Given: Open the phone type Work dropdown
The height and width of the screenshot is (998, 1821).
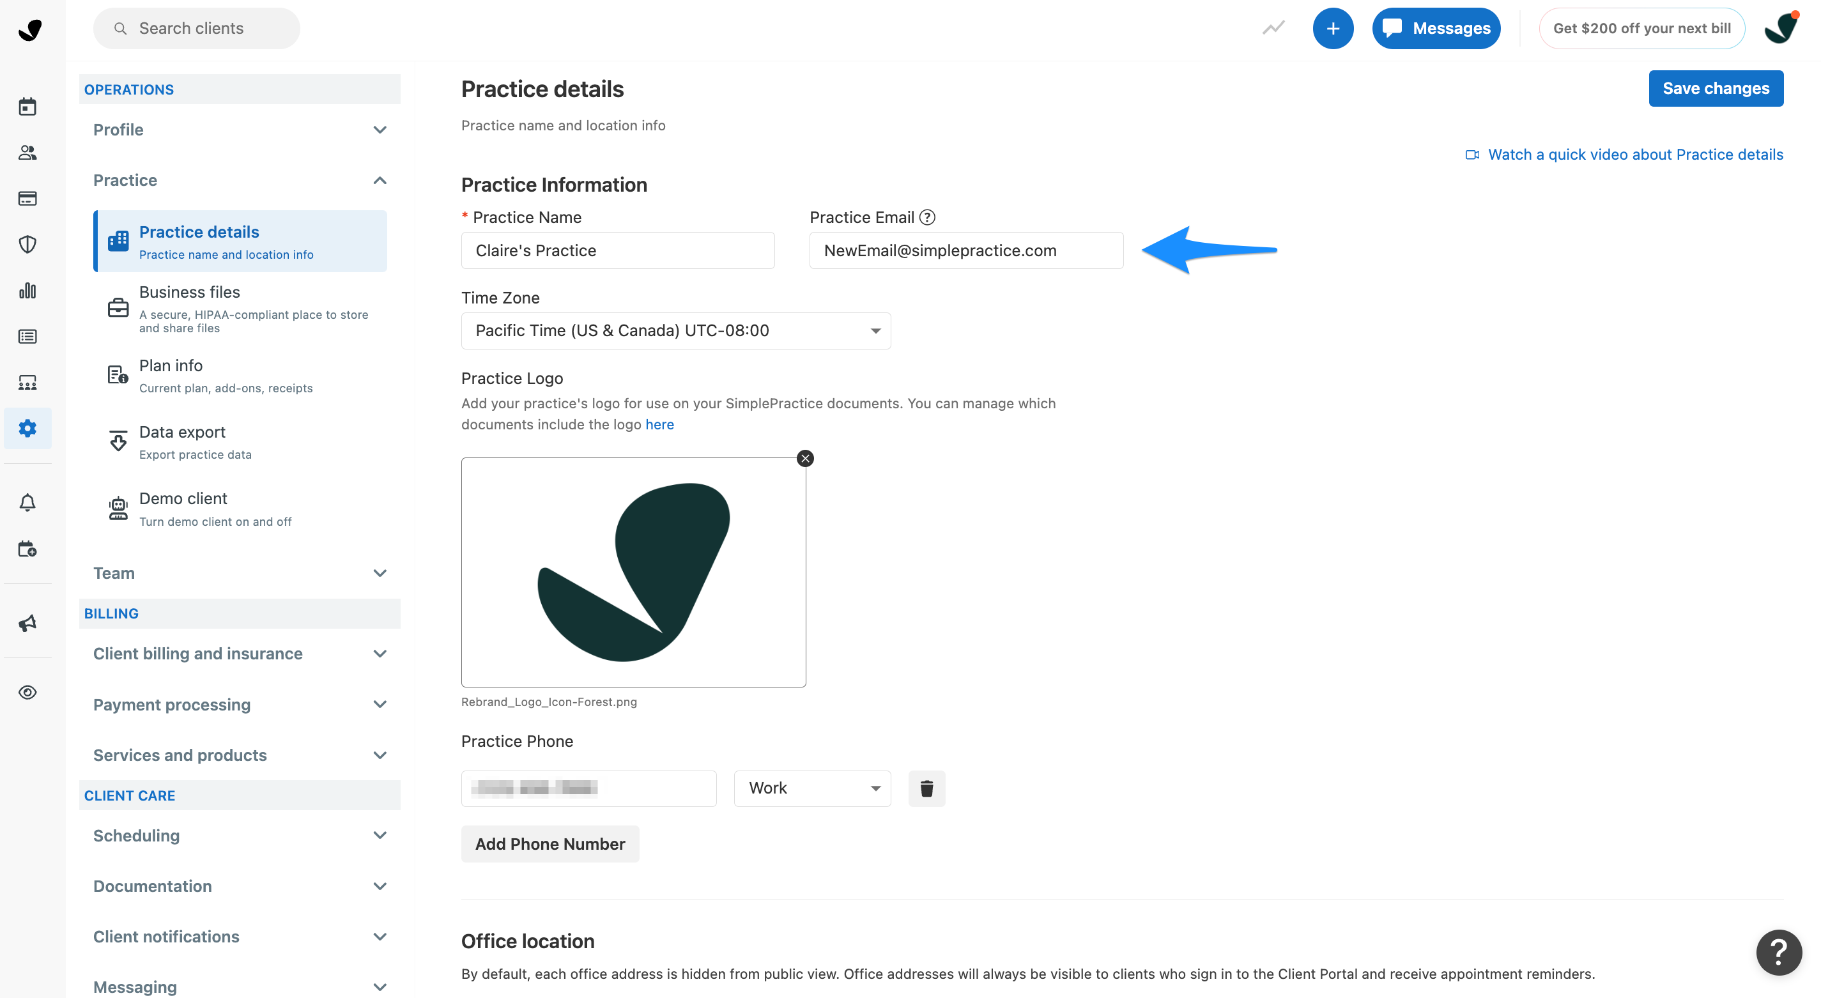Looking at the screenshot, I should pyautogui.click(x=812, y=788).
